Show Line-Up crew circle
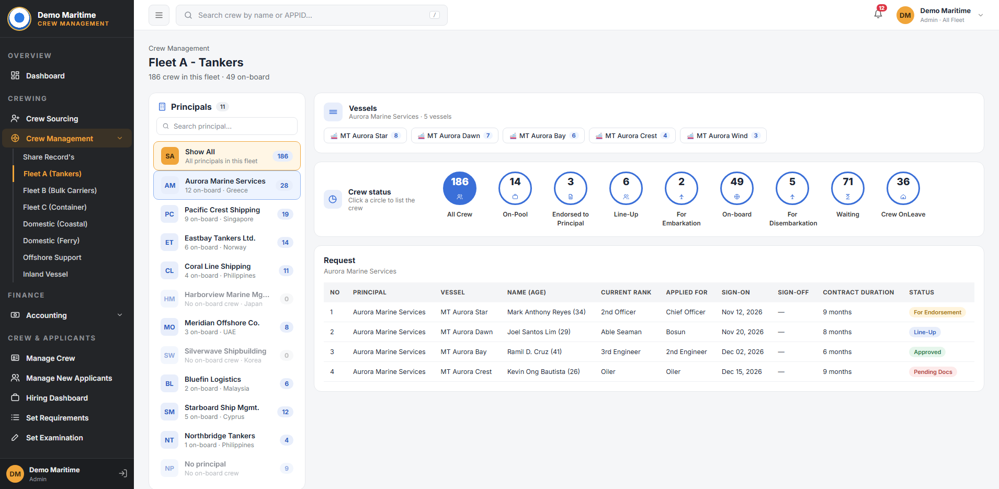This screenshot has height=489, width=999. pos(626,188)
